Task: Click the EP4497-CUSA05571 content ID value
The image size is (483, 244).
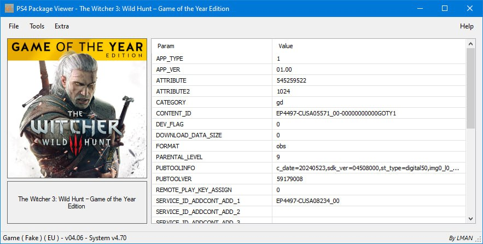Action: coord(336,113)
